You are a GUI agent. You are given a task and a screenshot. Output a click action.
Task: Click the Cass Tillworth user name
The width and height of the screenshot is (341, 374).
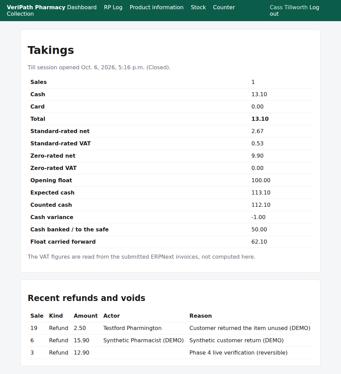[288, 8]
